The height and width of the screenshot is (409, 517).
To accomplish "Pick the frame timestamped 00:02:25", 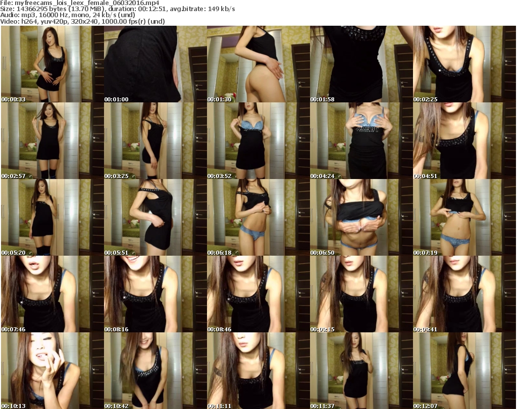I will [x=464, y=64].
